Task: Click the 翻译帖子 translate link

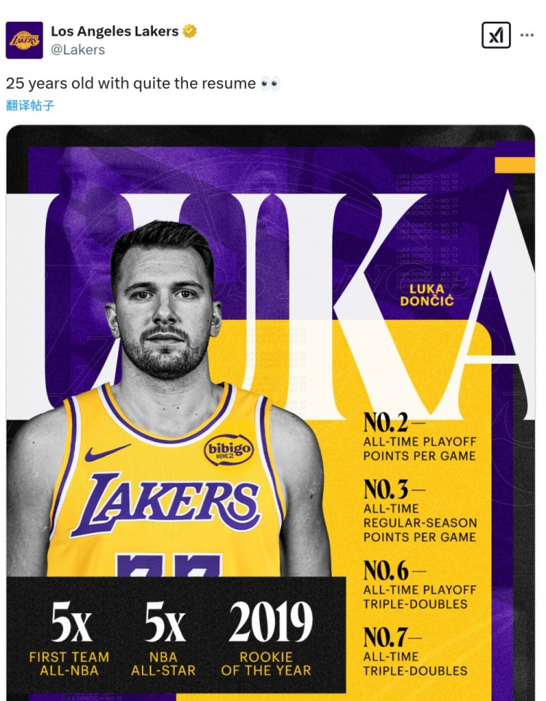Action: 30,105
